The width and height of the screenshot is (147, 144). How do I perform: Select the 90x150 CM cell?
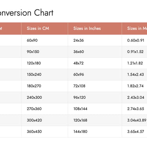point(45,52)
